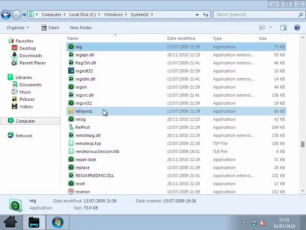Viewport: 306px width, 230px height.
Task: Expand the Computer breadcrumb arrow
Action: (x=65, y=15)
